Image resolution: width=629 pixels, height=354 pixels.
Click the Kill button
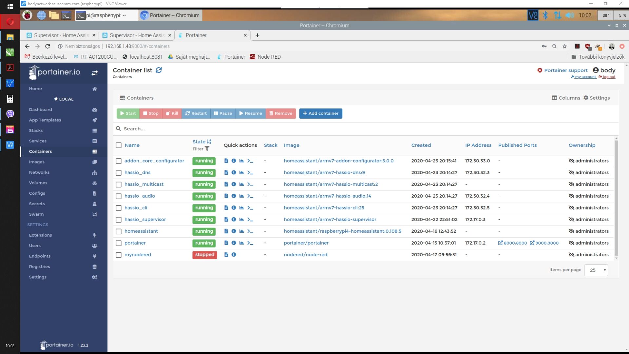tap(172, 113)
